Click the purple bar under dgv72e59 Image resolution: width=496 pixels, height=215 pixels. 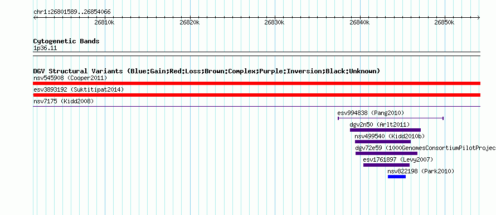[x=387, y=153]
